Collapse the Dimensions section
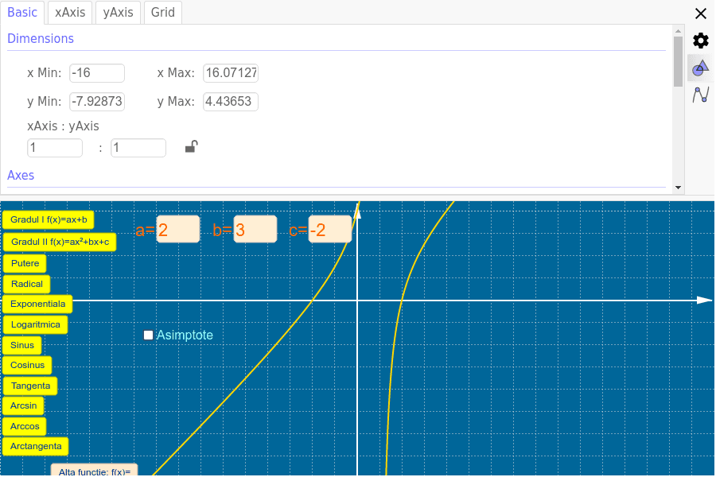The image size is (716, 477). [41, 38]
